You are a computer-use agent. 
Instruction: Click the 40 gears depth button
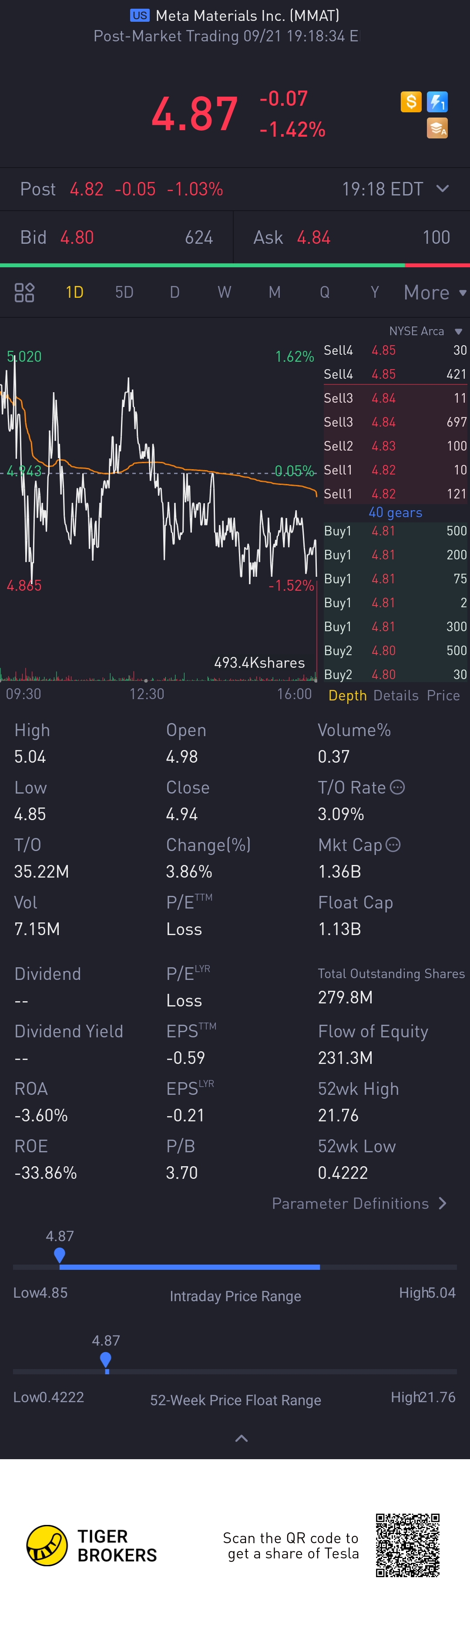[395, 512]
